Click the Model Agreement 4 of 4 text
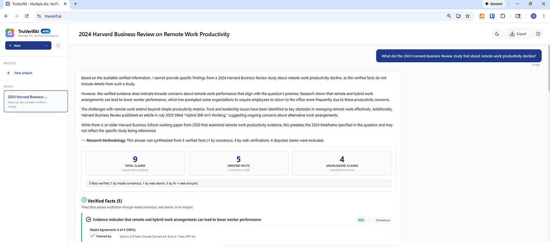Viewport: 550px width, 247px height. pyautogui.click(x=113, y=230)
